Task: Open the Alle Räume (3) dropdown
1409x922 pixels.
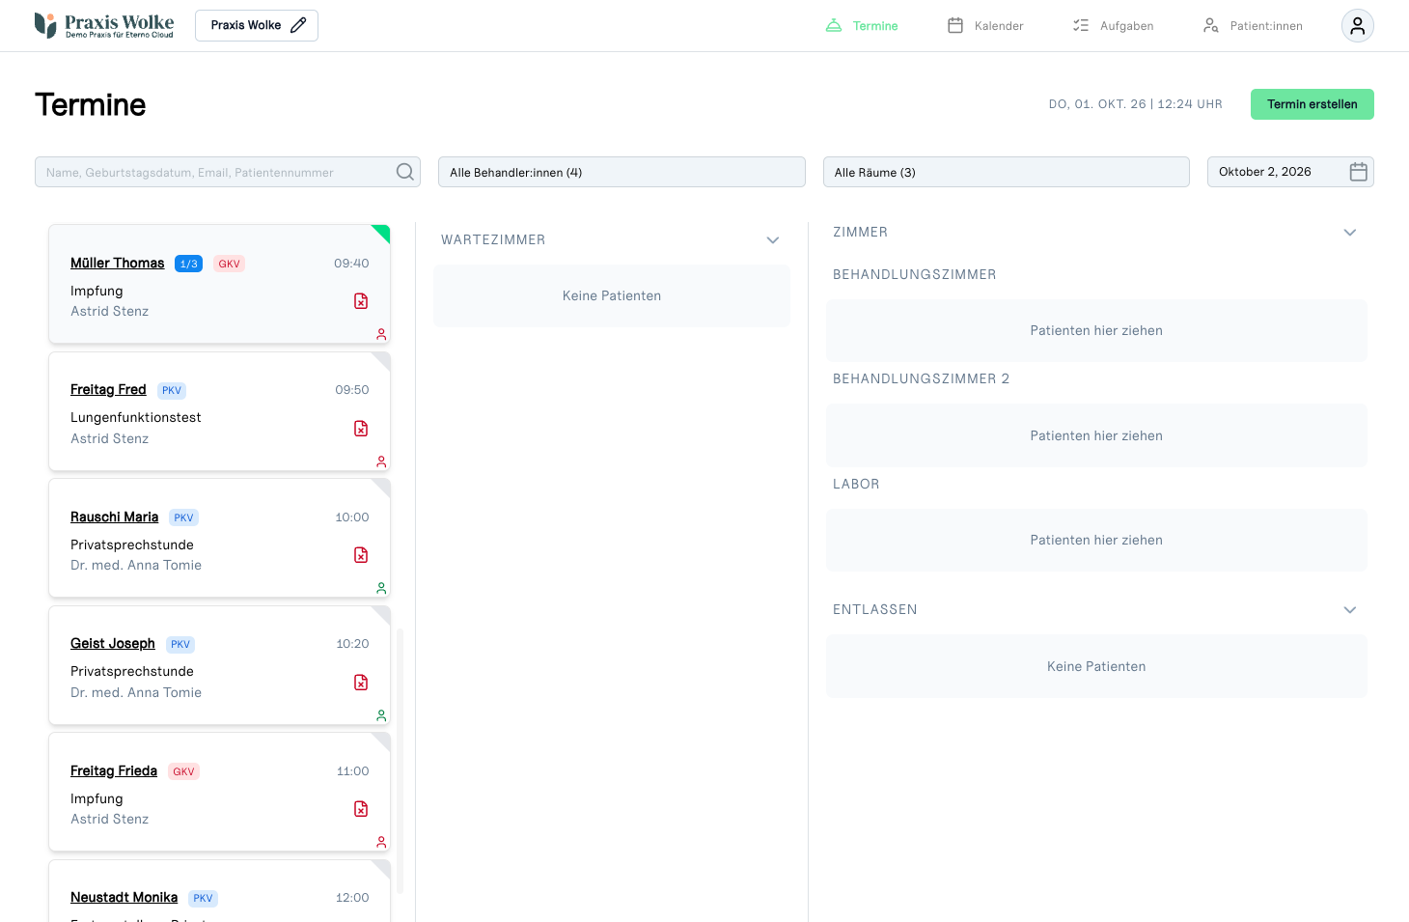Action: click(1006, 172)
